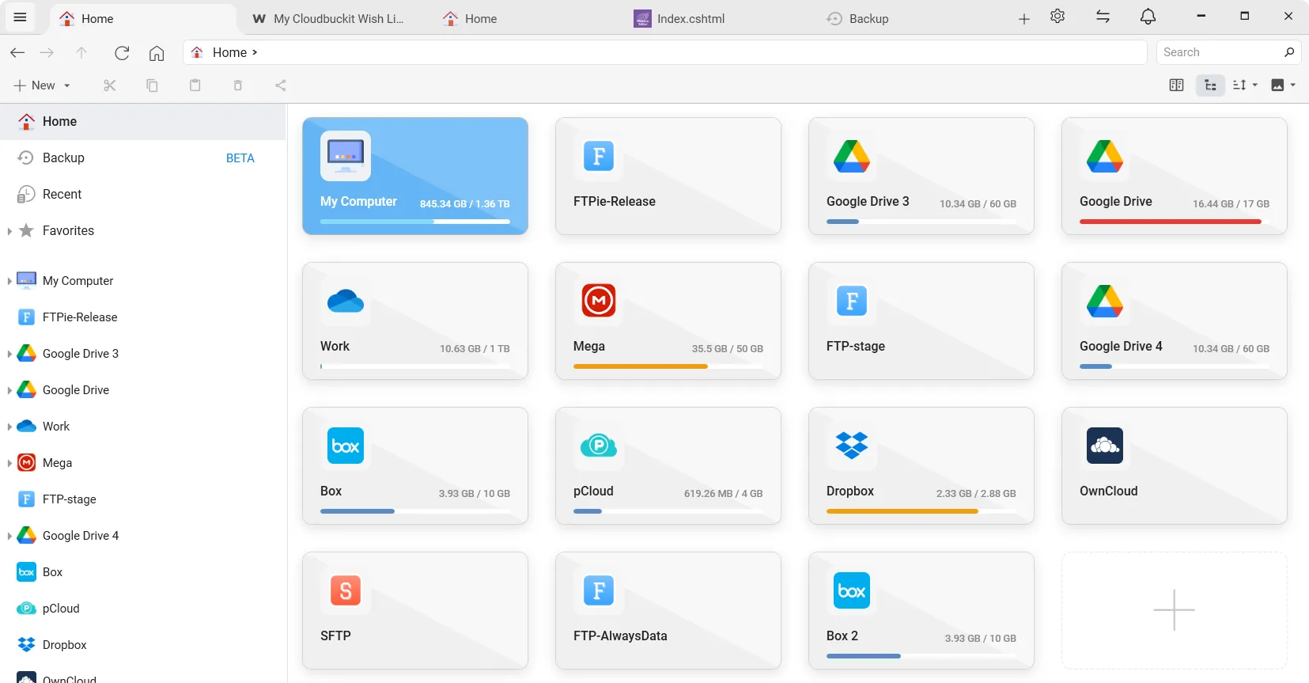Open the SFTP connection tile
The image size is (1309, 683).
click(x=415, y=610)
